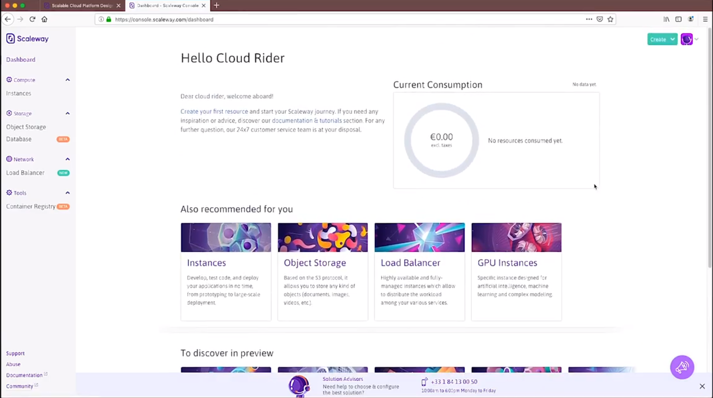This screenshot has width=713, height=398.
Task: Open the Firefox hamburger menu
Action: (x=705, y=19)
